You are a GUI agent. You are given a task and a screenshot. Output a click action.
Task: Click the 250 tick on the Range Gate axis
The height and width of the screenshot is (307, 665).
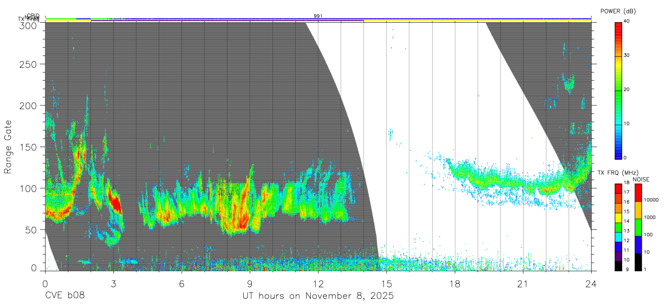(29, 64)
